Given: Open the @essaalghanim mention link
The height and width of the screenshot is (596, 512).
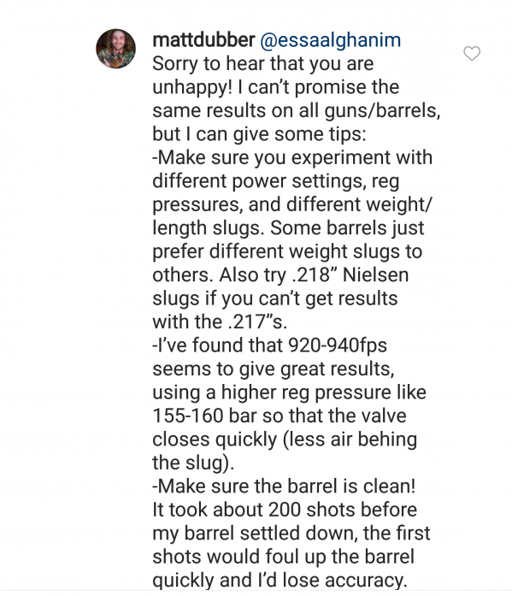Looking at the screenshot, I should [x=330, y=40].
